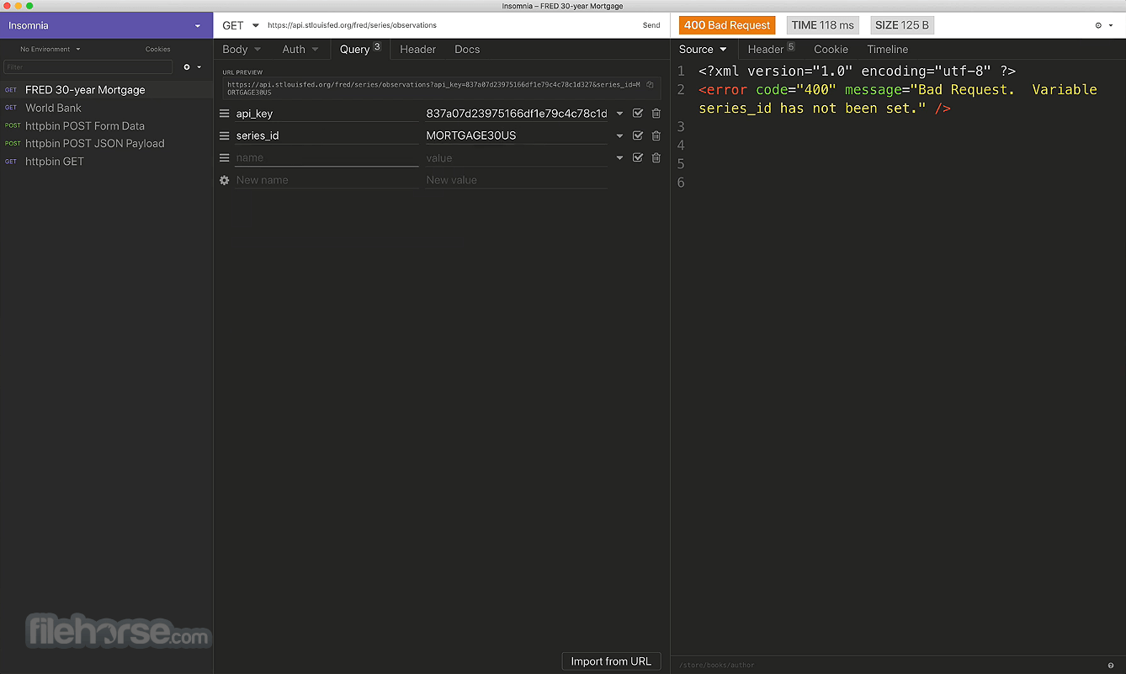1126x674 pixels.
Task: Edit the MORTGAGE30US value field
Action: click(516, 135)
